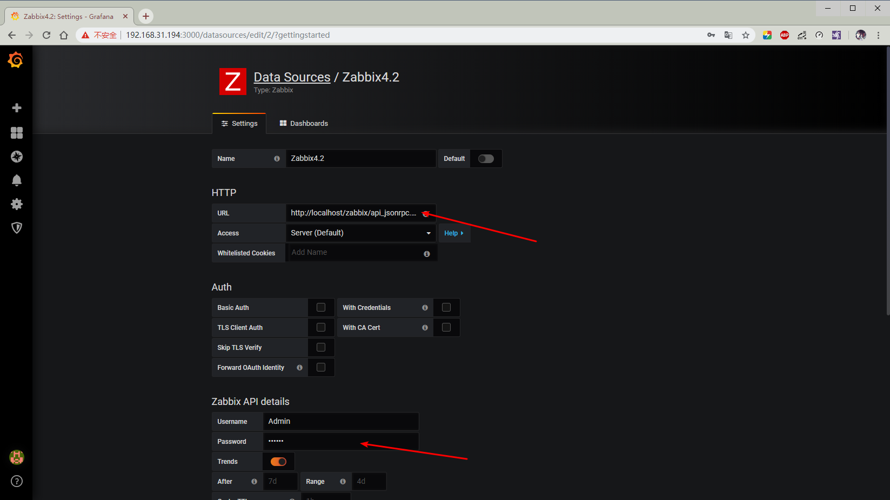Click the After field showing 7d
This screenshot has width=890, height=500.
point(280,482)
